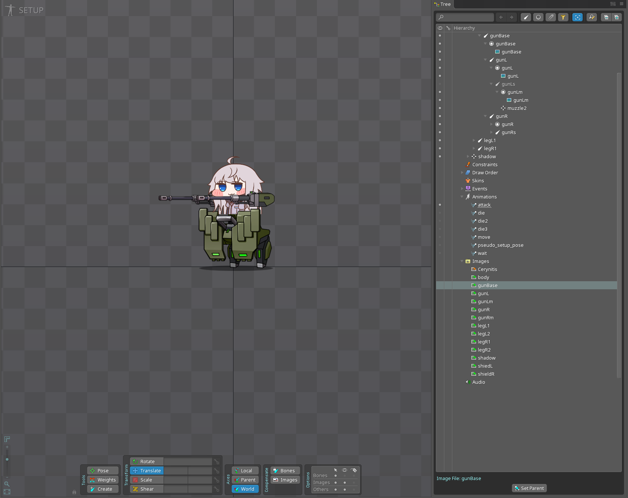Screen dimensions: 628x498
Task: Click the tree search input field
Action: coord(465,17)
